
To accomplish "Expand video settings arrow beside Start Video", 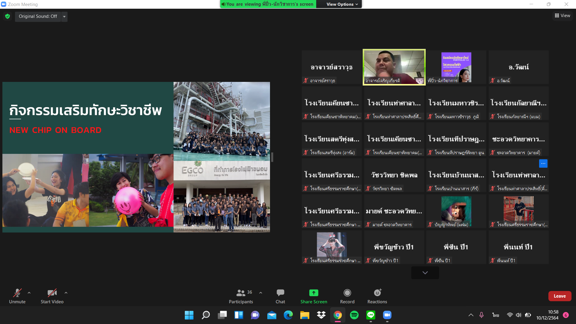I will point(66,293).
